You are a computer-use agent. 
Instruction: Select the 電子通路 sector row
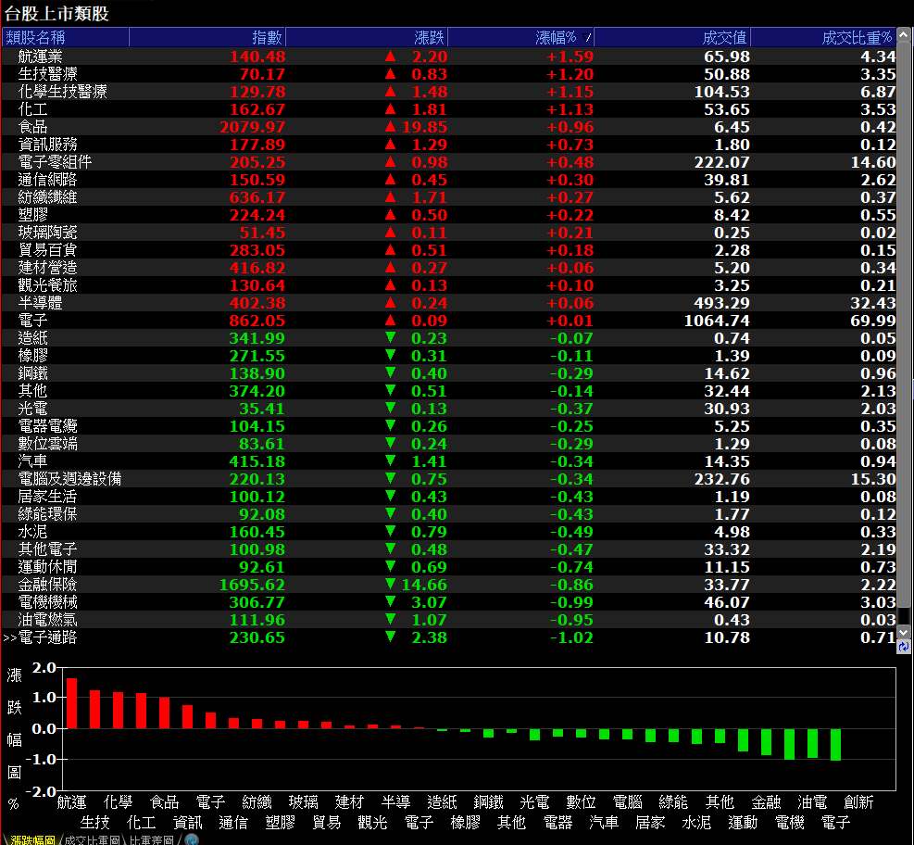click(449, 637)
